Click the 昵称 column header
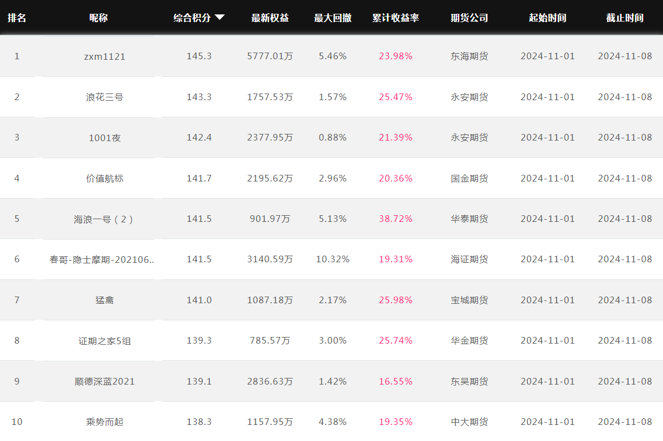The image size is (663, 441). (x=99, y=18)
